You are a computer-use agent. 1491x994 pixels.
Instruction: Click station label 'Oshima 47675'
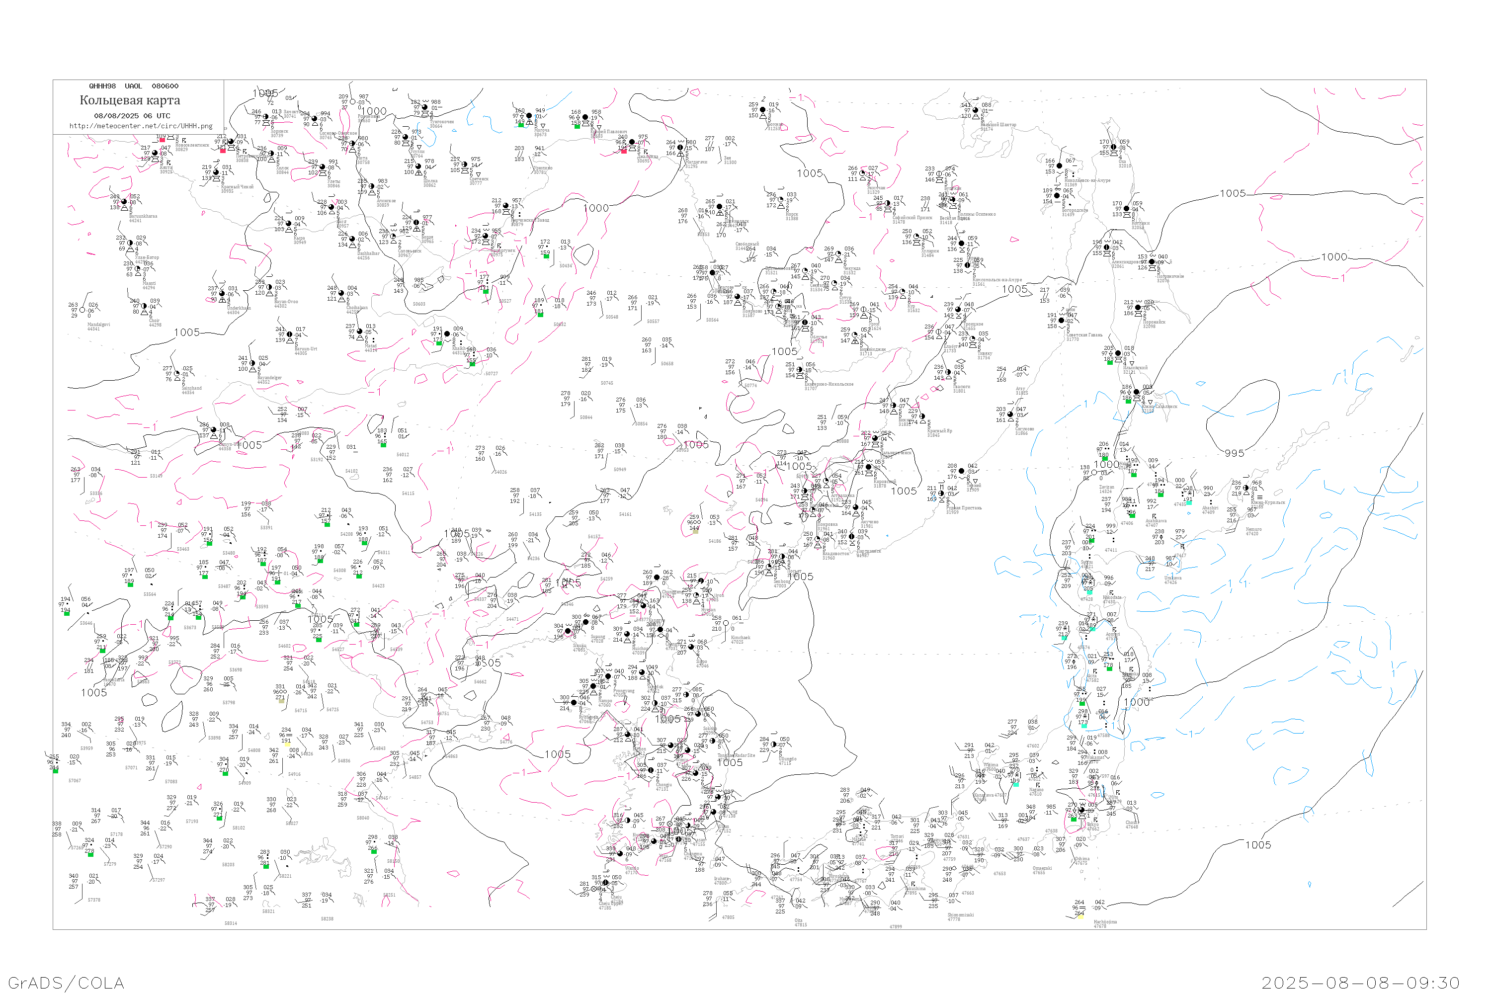pyautogui.click(x=1081, y=861)
